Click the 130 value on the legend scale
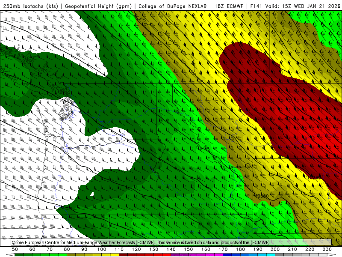Screen dimensions: 342x257 click(x=154, y=249)
